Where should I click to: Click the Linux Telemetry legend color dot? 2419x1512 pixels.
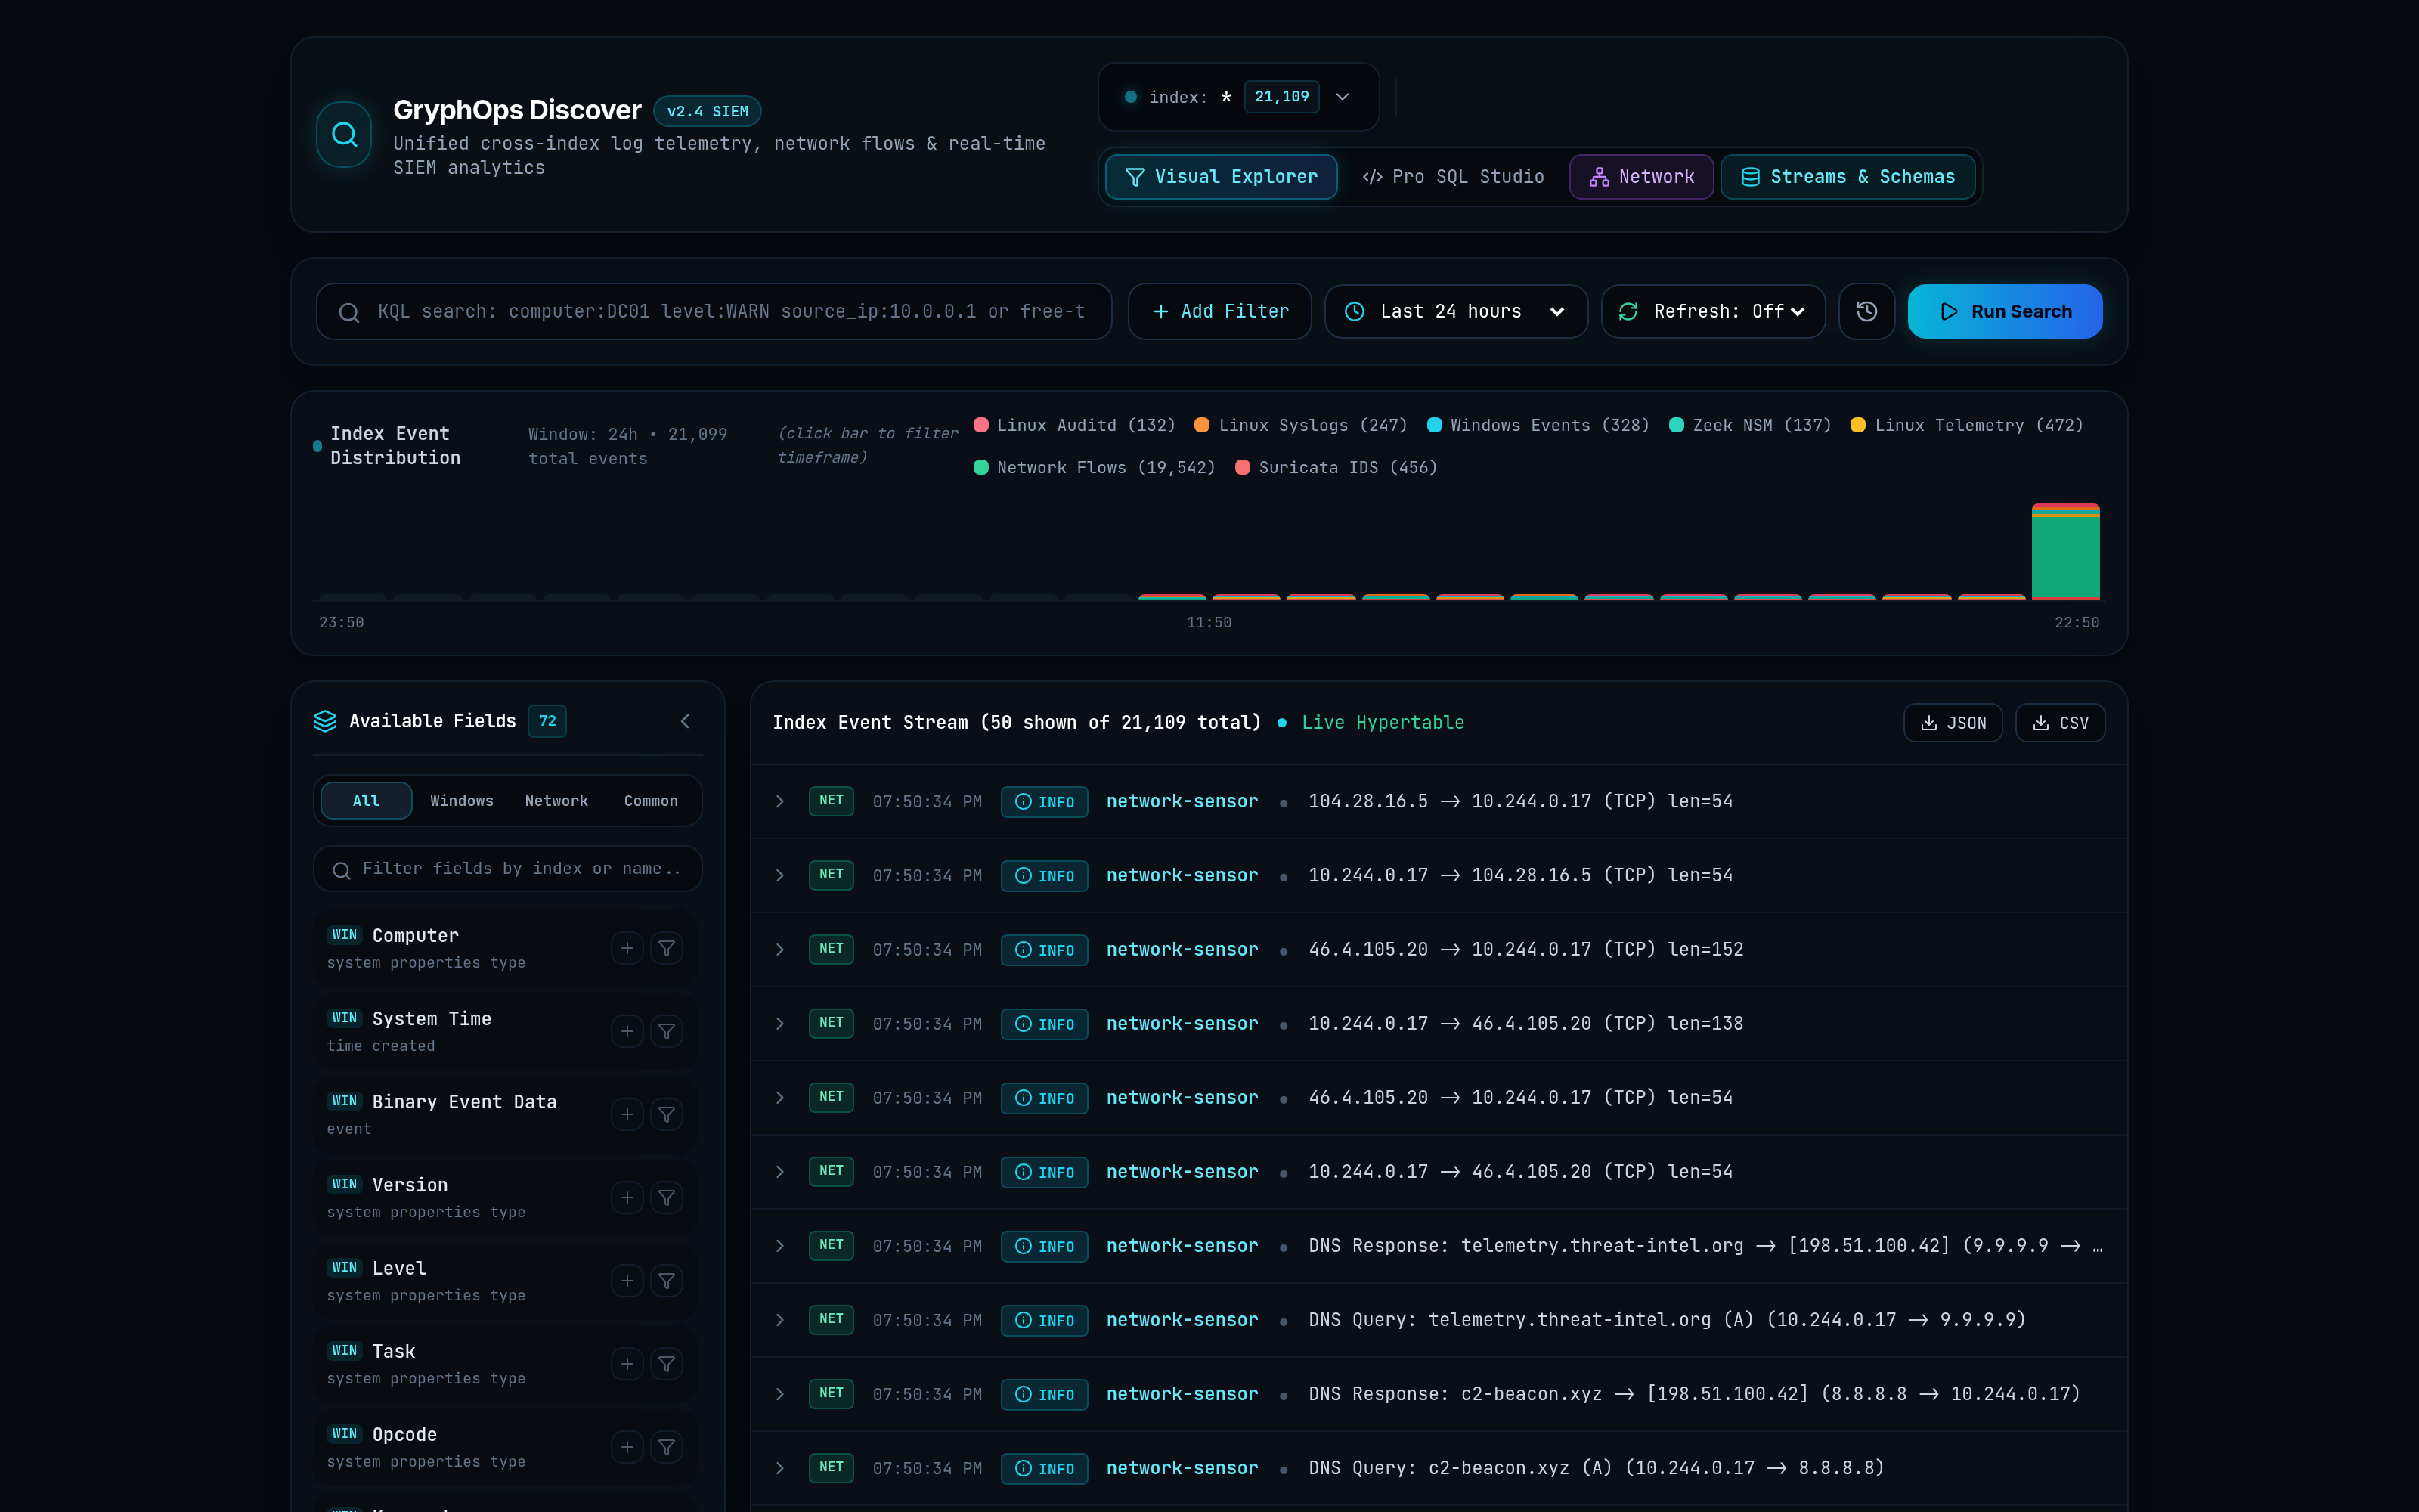(1858, 425)
